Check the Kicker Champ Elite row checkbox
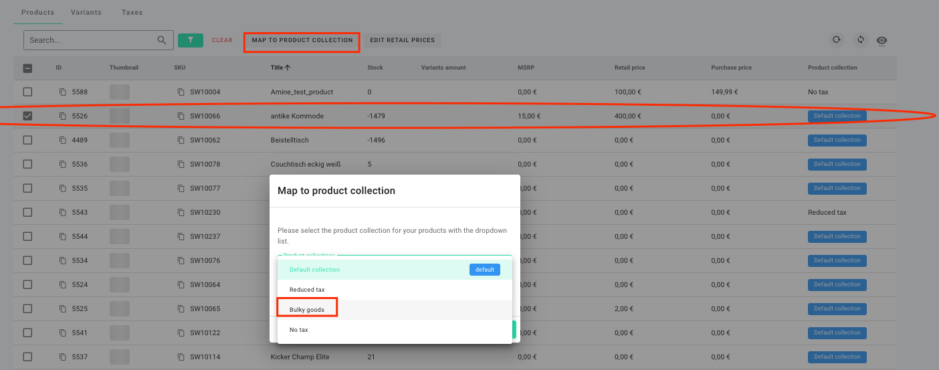Viewport: 939px width, 370px height. click(27, 357)
